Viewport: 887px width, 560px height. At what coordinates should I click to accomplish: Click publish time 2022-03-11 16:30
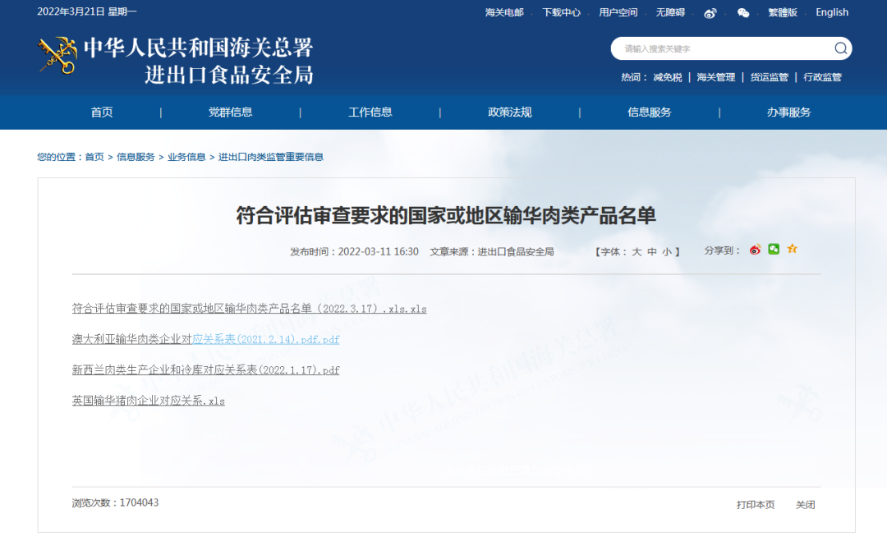[x=379, y=252]
